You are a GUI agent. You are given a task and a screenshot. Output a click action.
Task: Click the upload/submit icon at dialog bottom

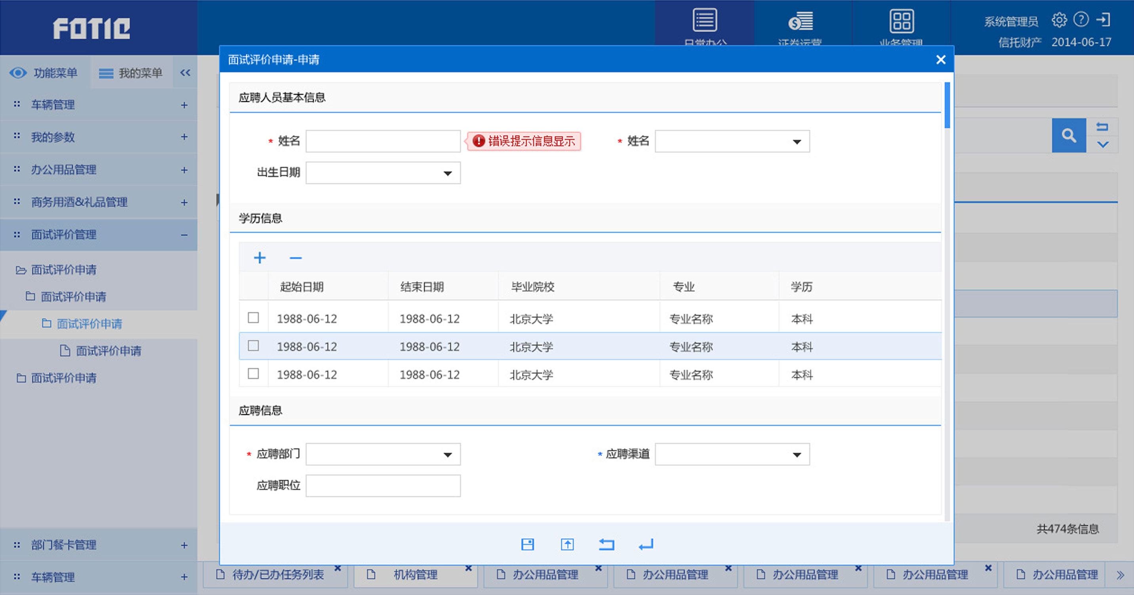click(x=568, y=544)
